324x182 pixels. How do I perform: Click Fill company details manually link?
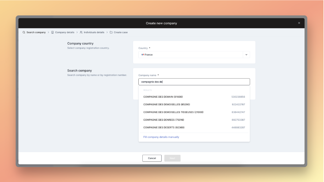point(161,137)
